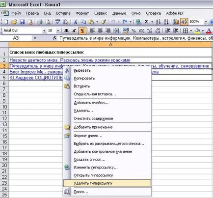Toggle Bold formatting (Ж)
Image resolution: width=213 pixels, height=198 pixels.
66,30
